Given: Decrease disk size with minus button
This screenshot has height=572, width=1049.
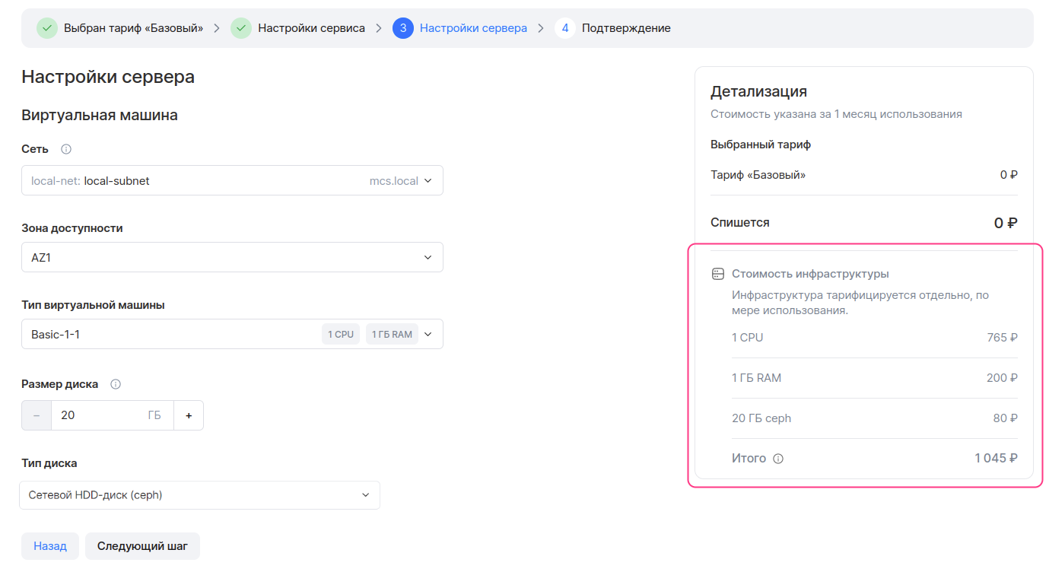Looking at the screenshot, I should point(37,415).
